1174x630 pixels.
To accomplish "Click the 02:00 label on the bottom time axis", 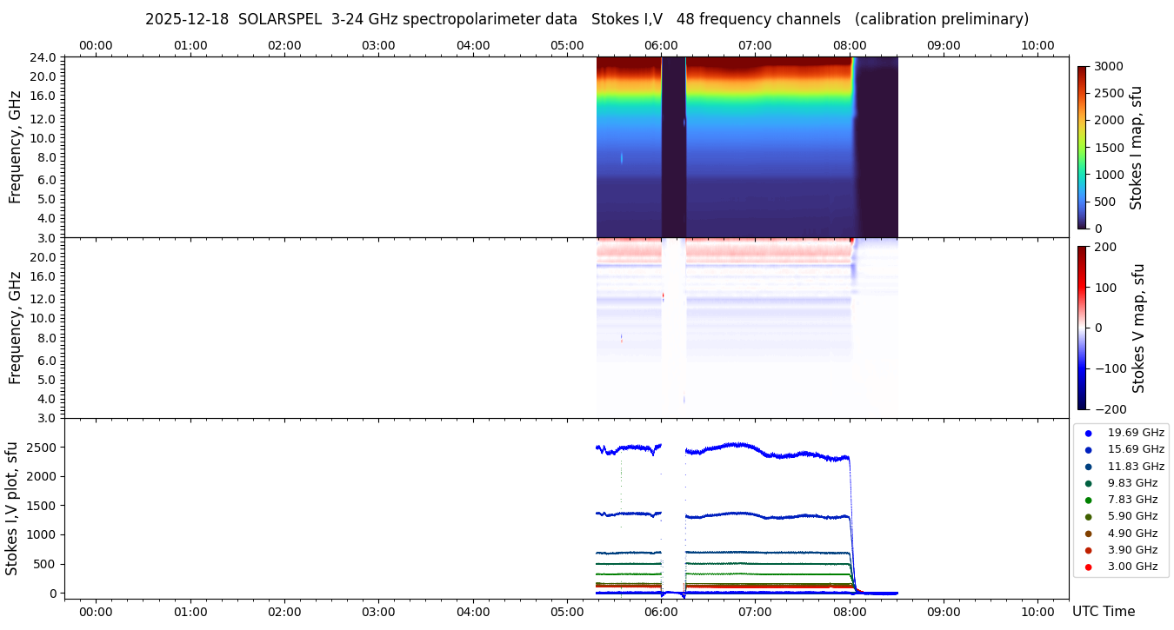I will [x=284, y=611].
